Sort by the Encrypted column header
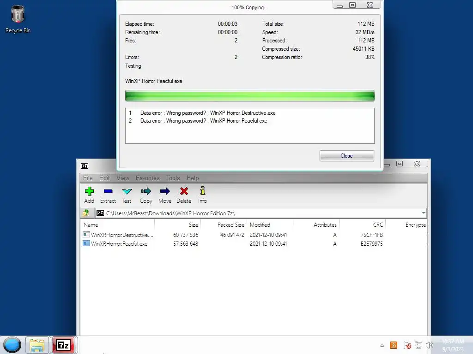This screenshot has width=473, height=354. [406, 224]
